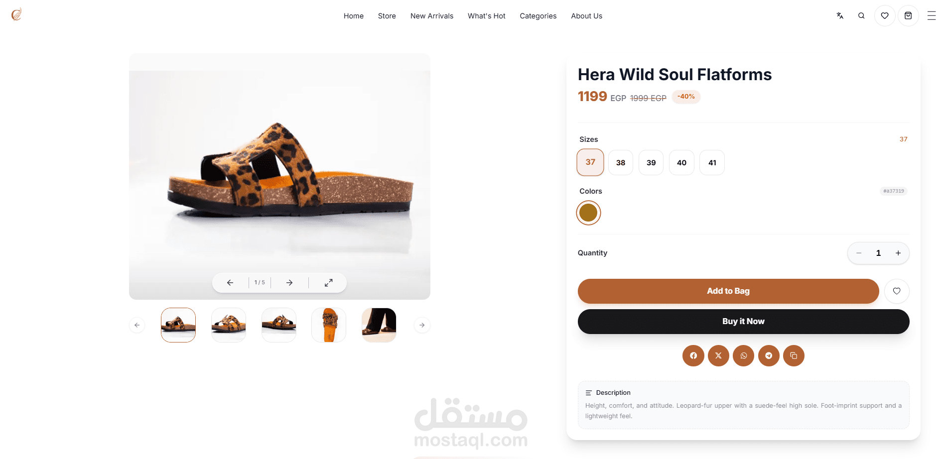Open the shopping bag icon
This screenshot has width=942, height=459.
tap(908, 16)
